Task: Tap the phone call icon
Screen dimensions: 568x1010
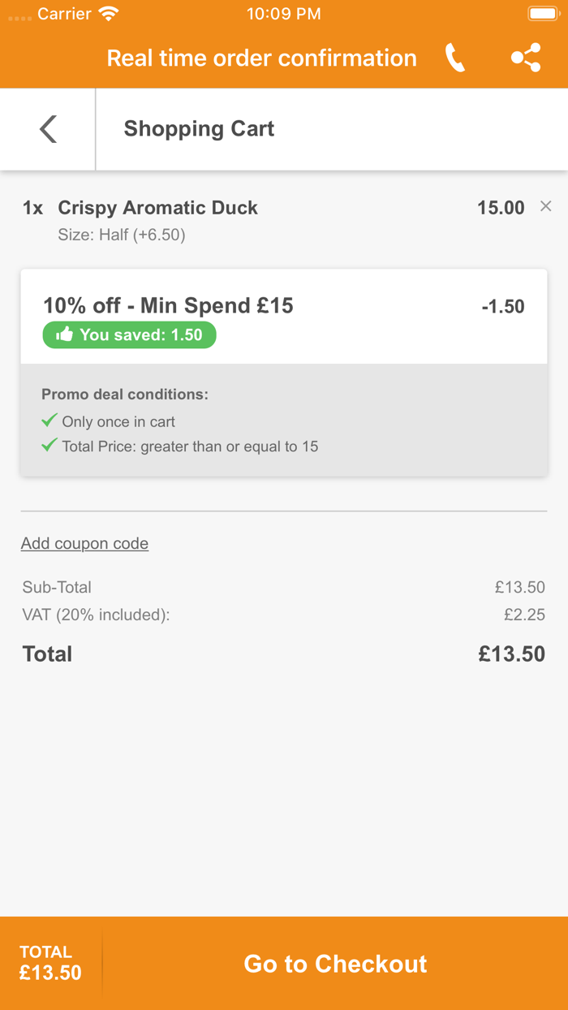Action: pyautogui.click(x=455, y=58)
